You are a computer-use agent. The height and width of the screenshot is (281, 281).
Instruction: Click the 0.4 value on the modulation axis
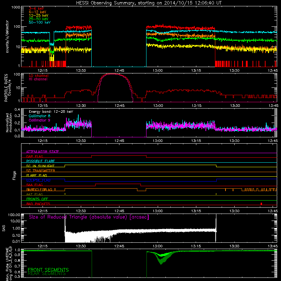point(17,109)
